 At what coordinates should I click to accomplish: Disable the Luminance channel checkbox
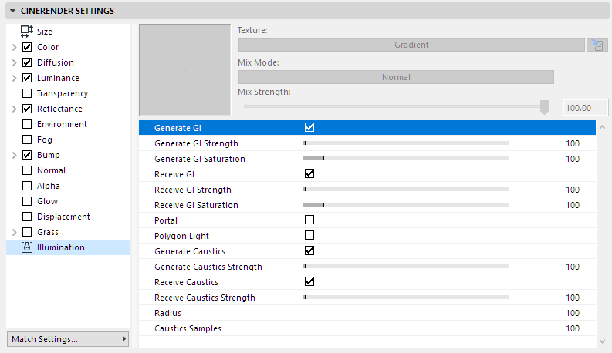(27, 78)
